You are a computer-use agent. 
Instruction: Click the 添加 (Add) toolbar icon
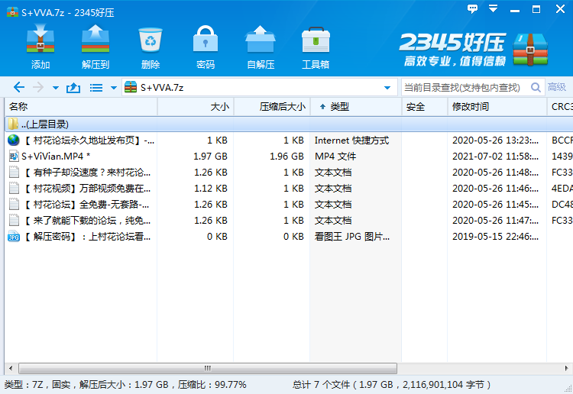pos(40,47)
